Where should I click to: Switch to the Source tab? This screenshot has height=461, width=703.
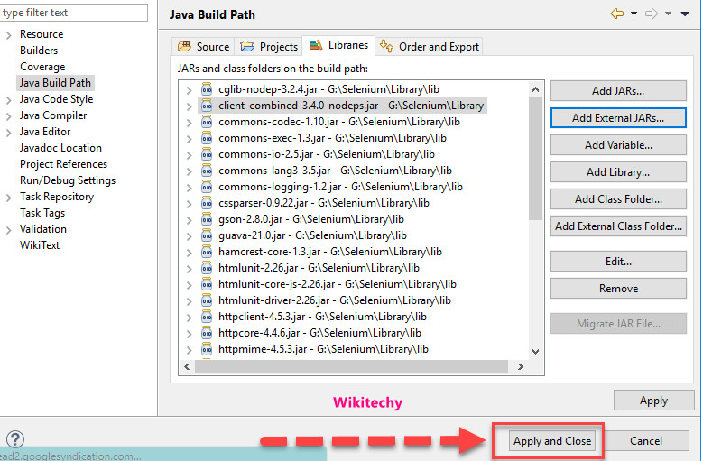coord(204,46)
